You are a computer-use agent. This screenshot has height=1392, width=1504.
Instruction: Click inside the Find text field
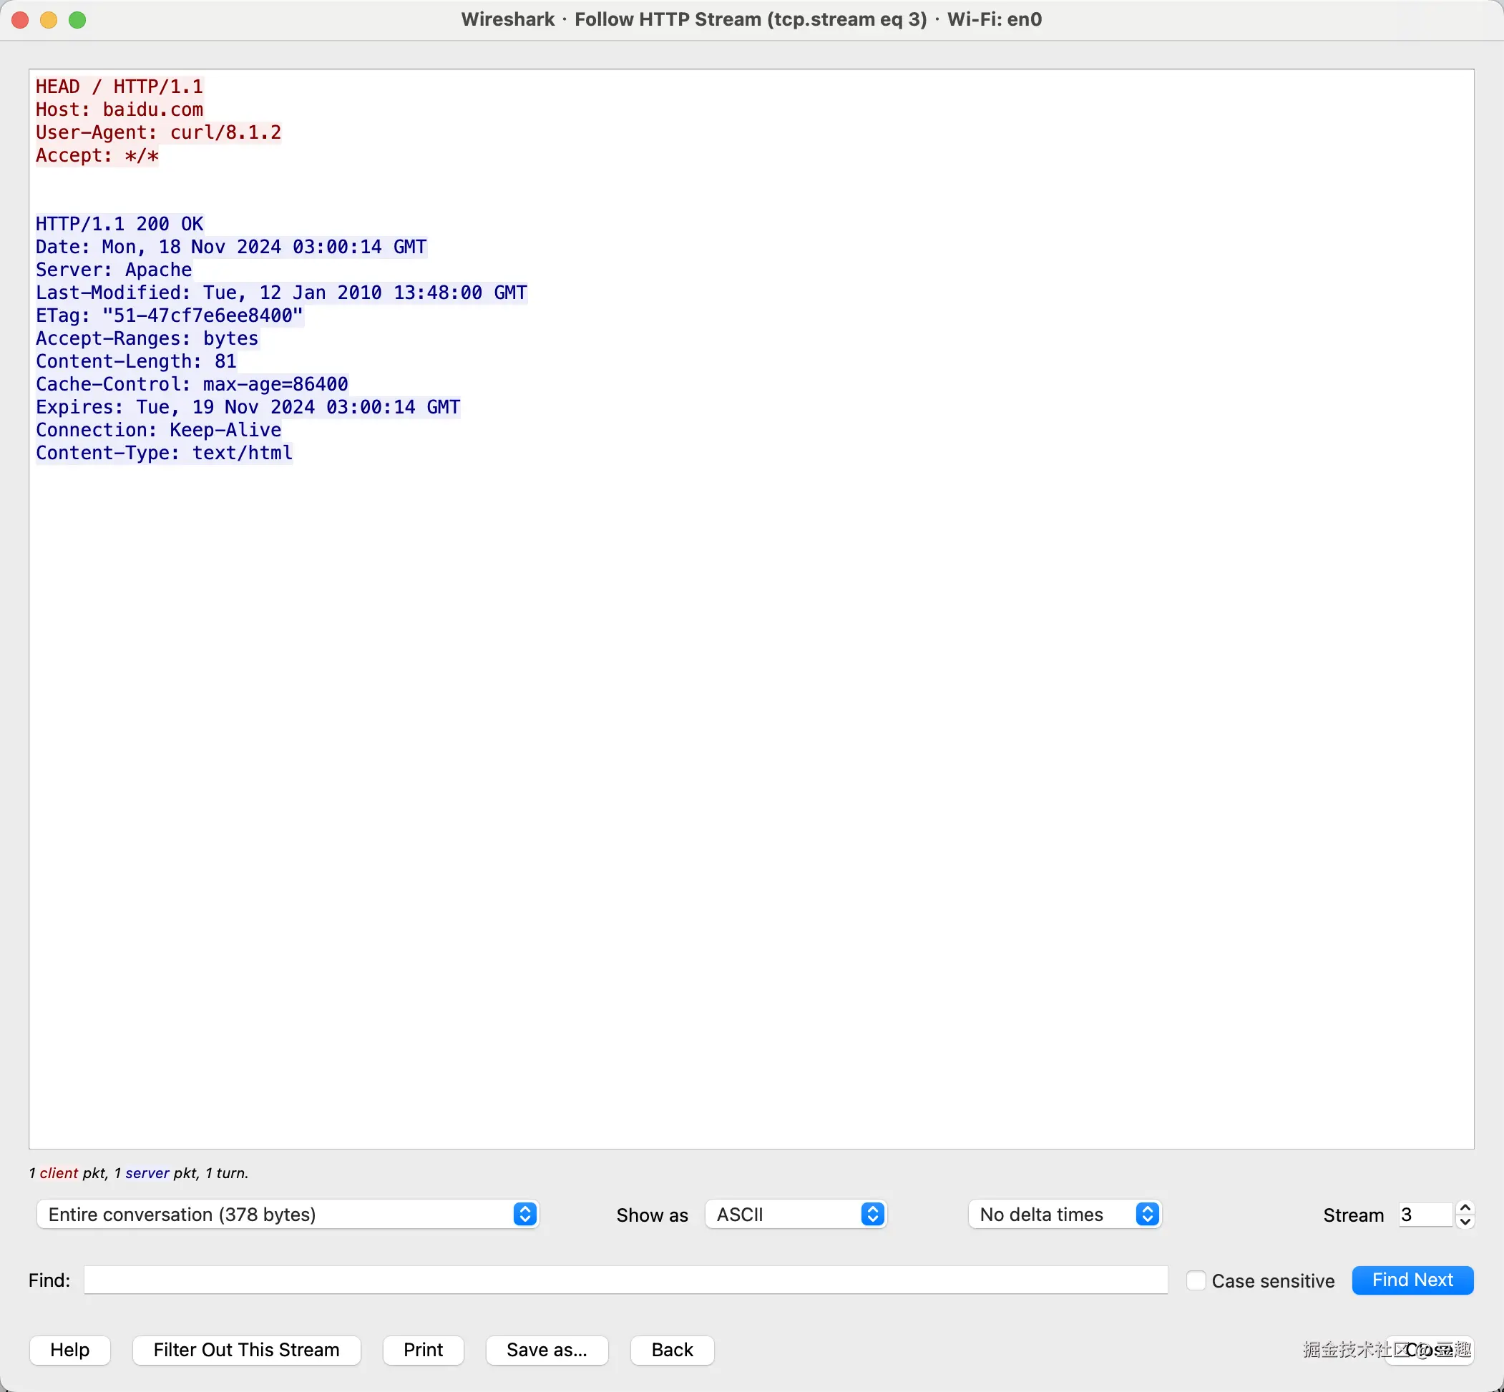(625, 1280)
